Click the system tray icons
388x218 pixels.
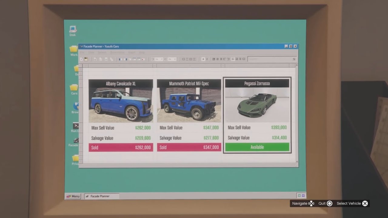pyautogui.click(x=301, y=196)
